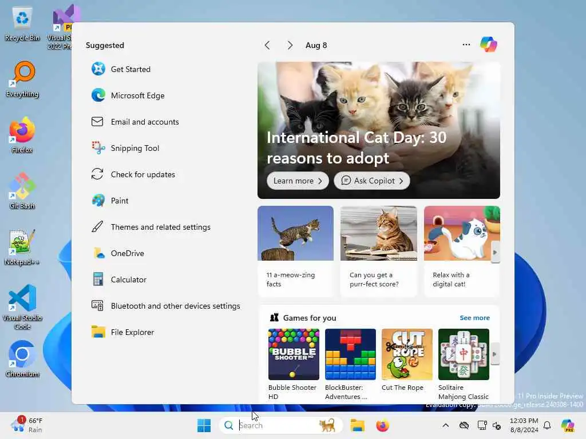
Task: Select the Chromium desktop shortcut
Action: [x=22, y=359]
